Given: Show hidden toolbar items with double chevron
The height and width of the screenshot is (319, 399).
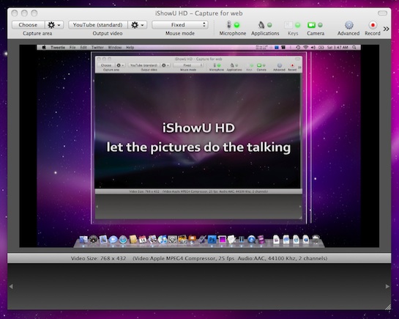Looking at the screenshot, I should tap(386, 29).
